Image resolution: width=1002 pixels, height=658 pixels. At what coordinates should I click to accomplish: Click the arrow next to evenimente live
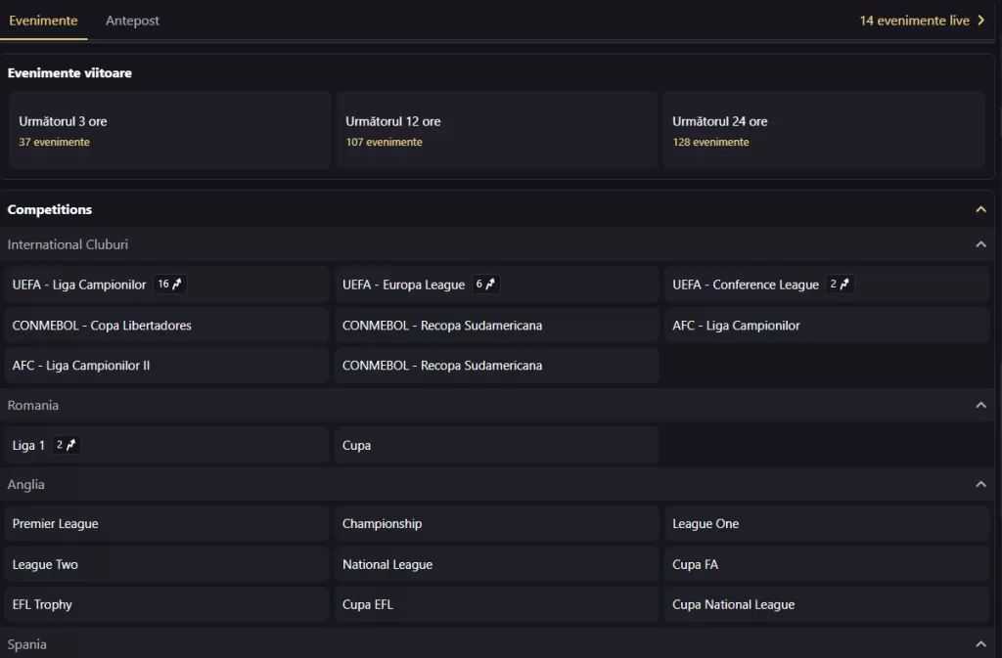pyautogui.click(x=980, y=21)
